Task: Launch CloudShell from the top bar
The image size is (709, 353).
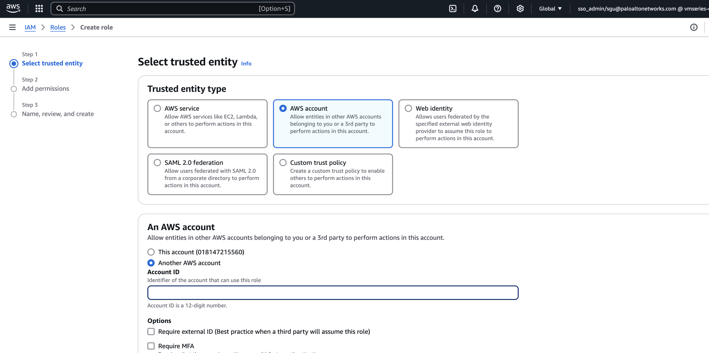Action: (x=452, y=8)
